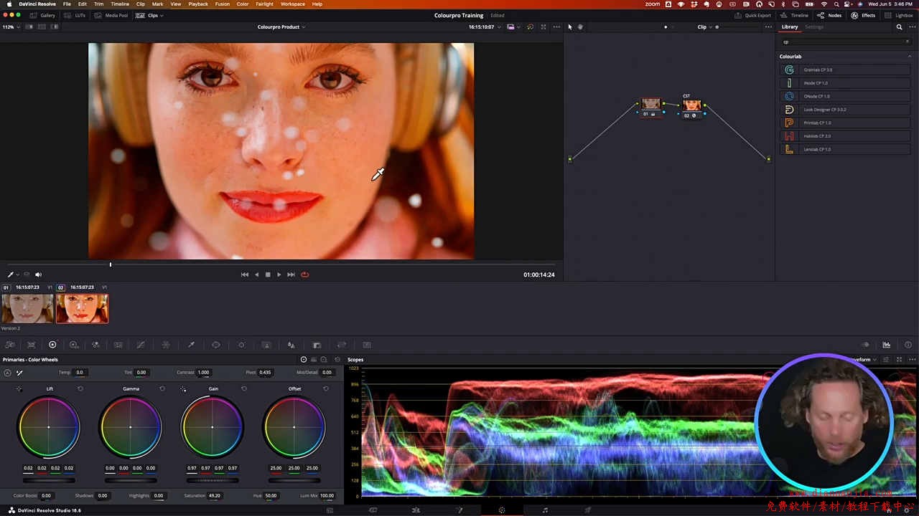The height and width of the screenshot is (516, 919).
Task: Select the Look Designer CP effect
Action: [x=824, y=110]
